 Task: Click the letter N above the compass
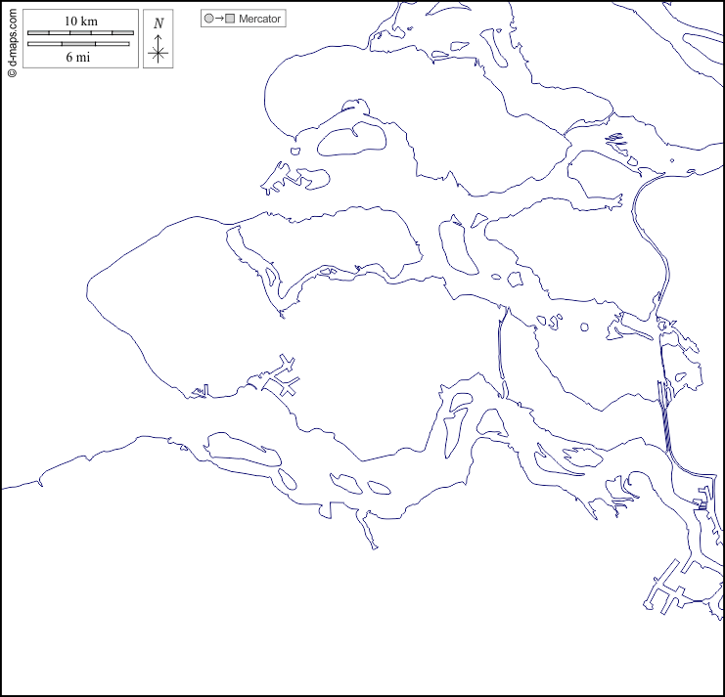pyautogui.click(x=159, y=23)
